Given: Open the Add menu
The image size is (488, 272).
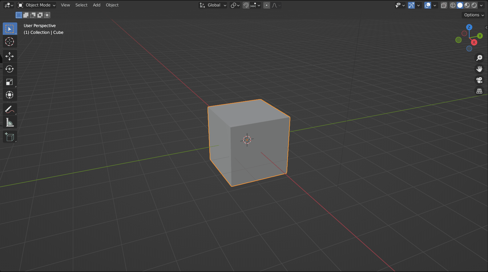Looking at the screenshot, I should click(x=97, y=5).
